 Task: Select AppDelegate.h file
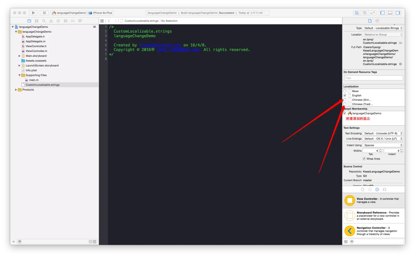(x=35, y=37)
